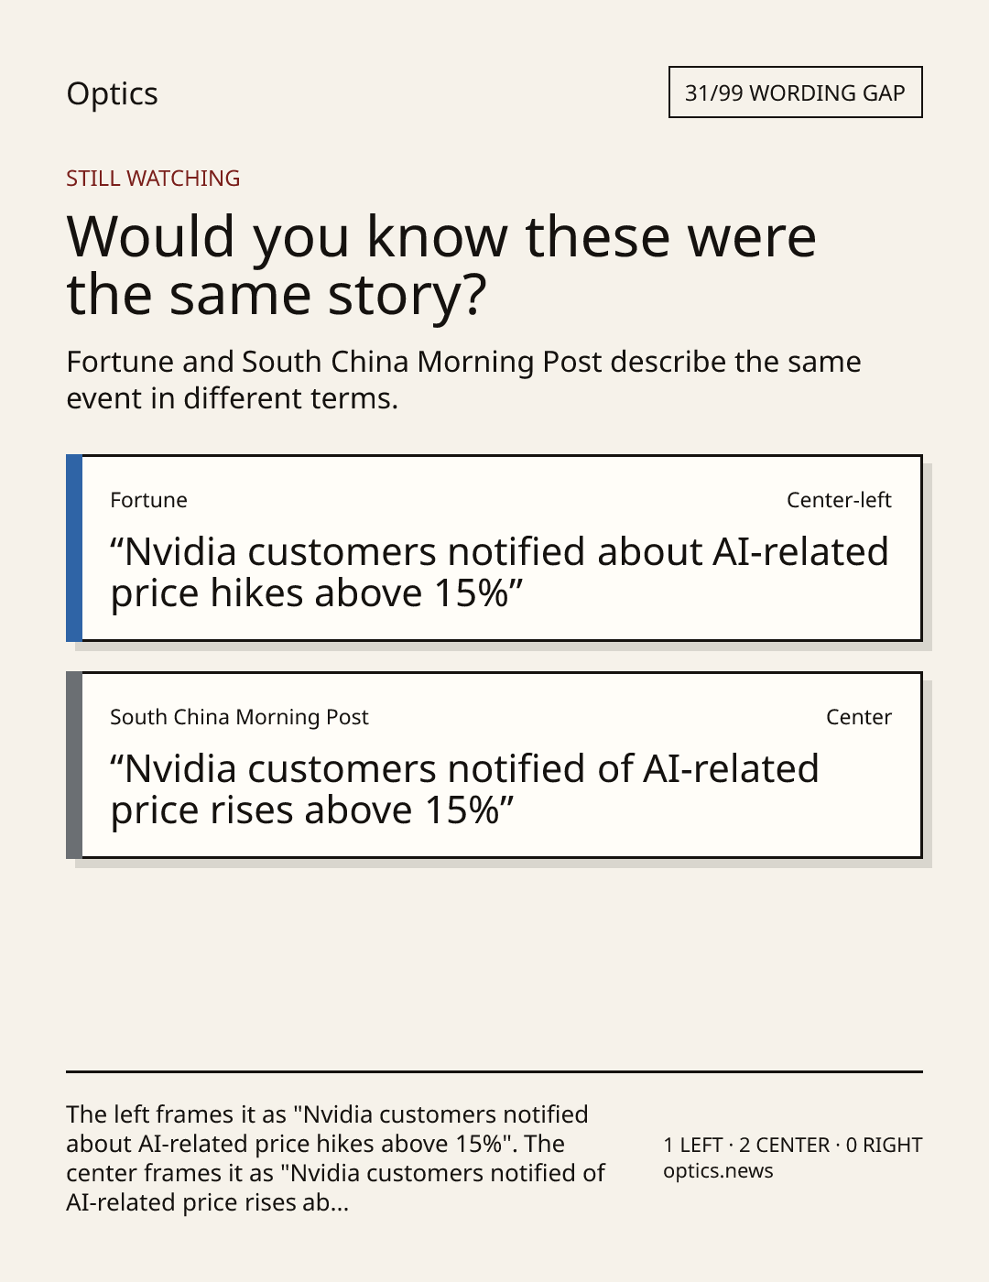
Task: Click the Fortune source name
Action: tap(148, 500)
